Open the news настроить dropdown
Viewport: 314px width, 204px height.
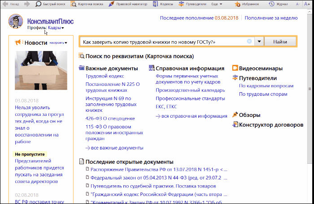pos(58,43)
